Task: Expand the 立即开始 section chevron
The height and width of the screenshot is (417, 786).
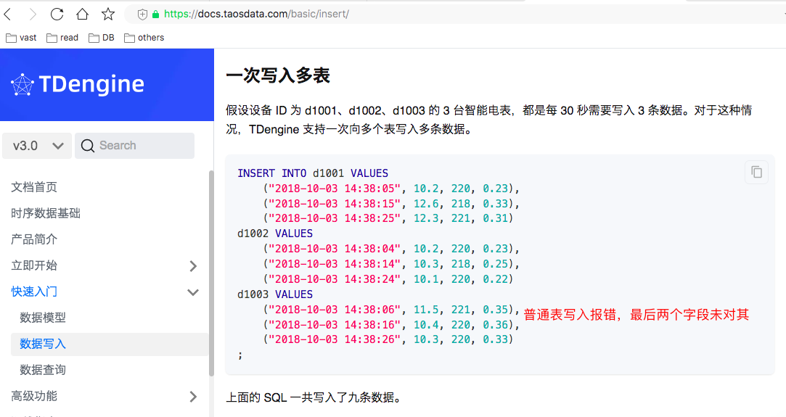Action: (193, 266)
